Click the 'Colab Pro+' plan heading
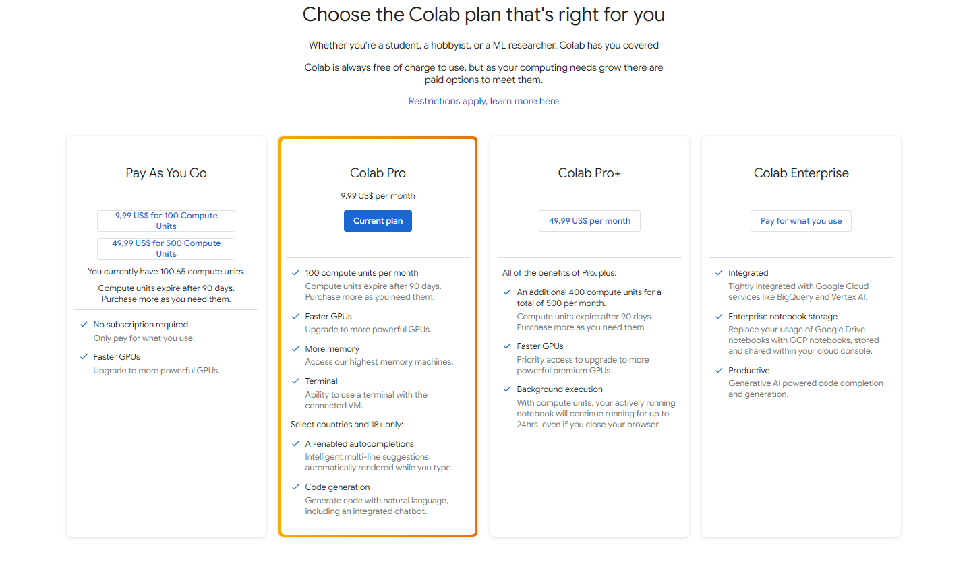 pyautogui.click(x=589, y=173)
